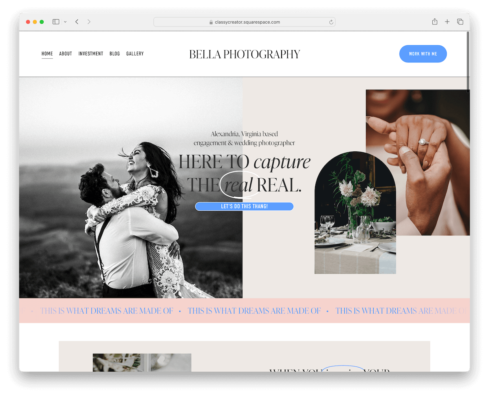Image resolution: width=489 pixels, height=397 pixels.
Task: Click the arched flower centerpiece photo
Action: tap(355, 212)
